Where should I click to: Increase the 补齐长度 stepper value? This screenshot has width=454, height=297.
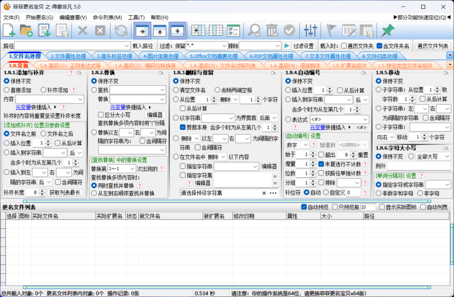pyautogui.click(x=42, y=191)
